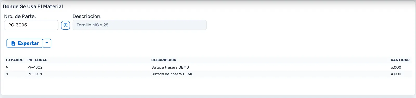The image size is (416, 98).
Task: Click the 6.000 quantity cell
Action: [396, 67]
